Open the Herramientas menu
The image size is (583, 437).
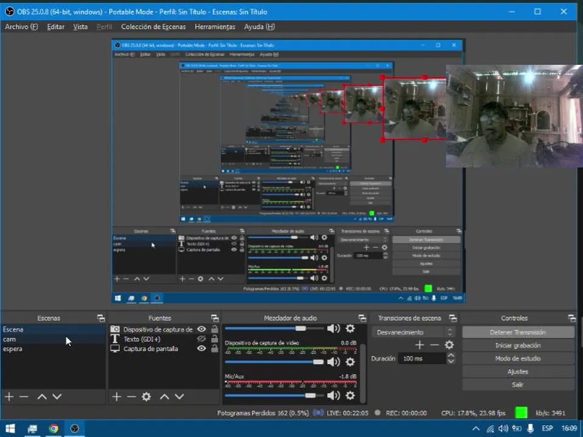coord(215,27)
